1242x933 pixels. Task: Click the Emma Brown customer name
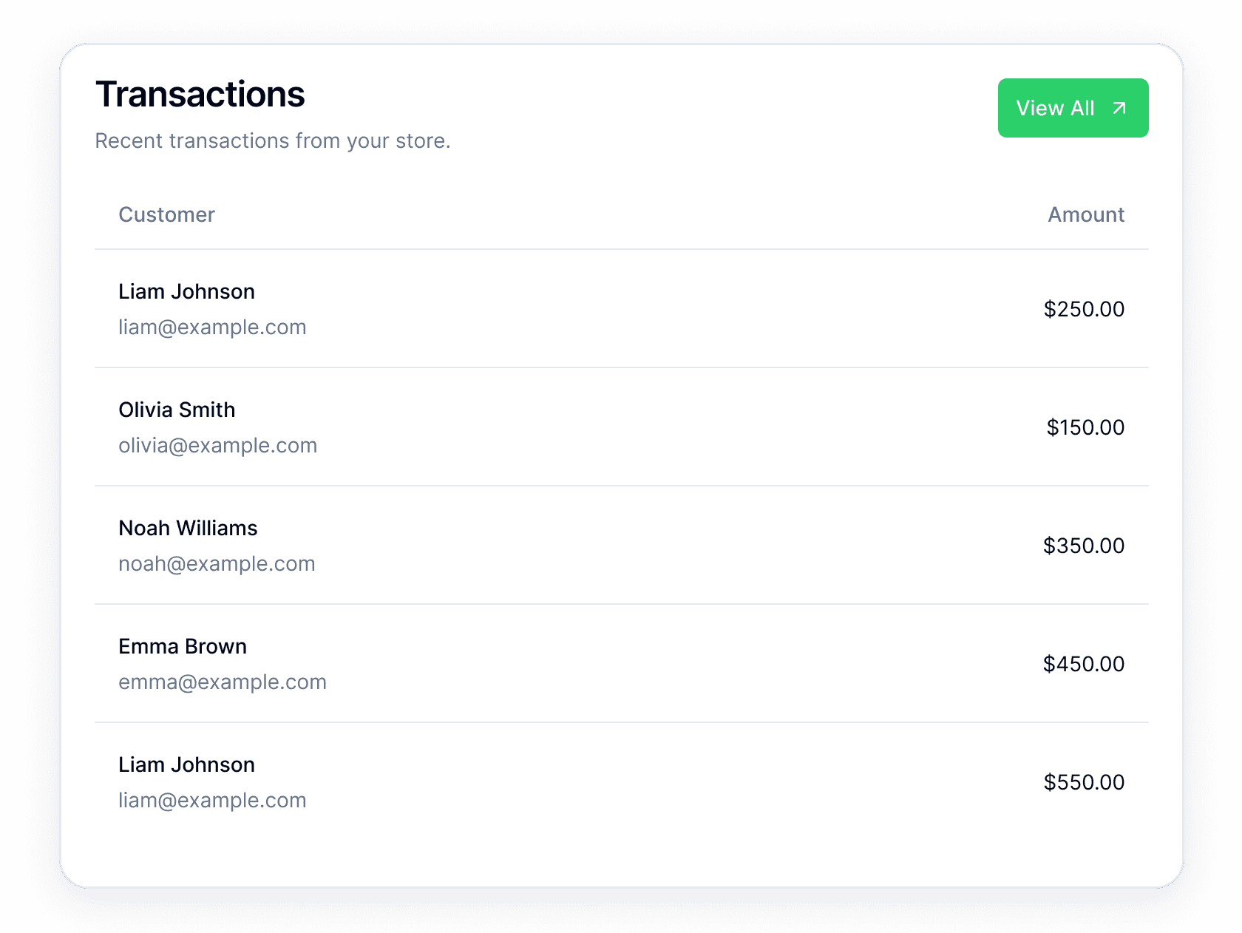point(183,646)
